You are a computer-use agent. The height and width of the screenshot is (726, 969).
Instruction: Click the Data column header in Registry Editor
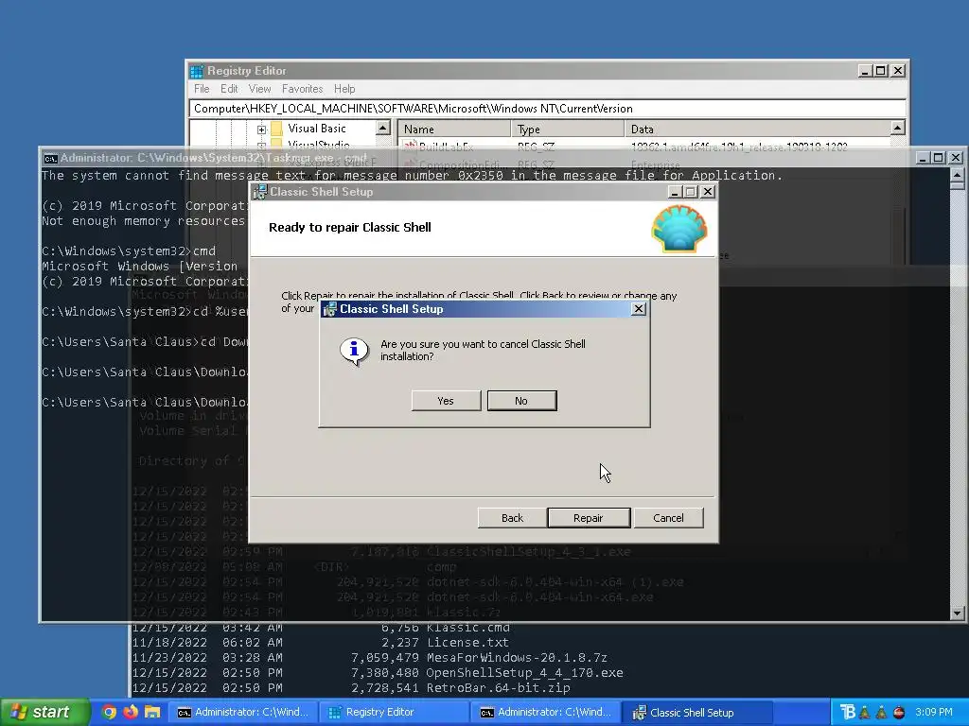pyautogui.click(x=757, y=129)
